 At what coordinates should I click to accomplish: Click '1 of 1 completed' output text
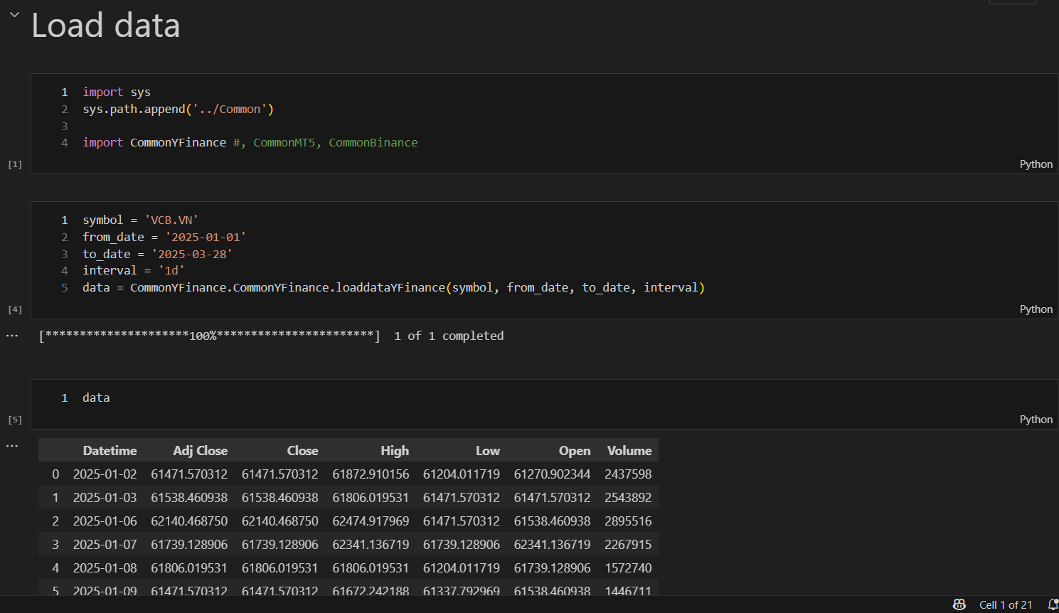[449, 336]
